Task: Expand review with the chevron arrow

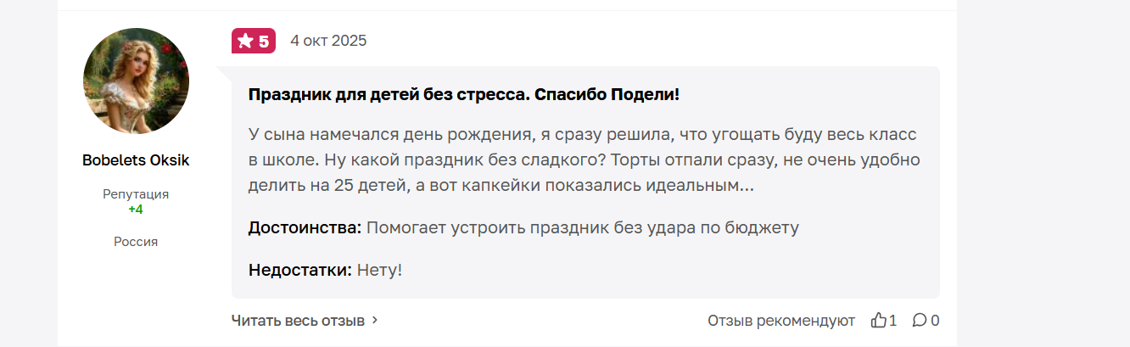Action: tap(376, 321)
